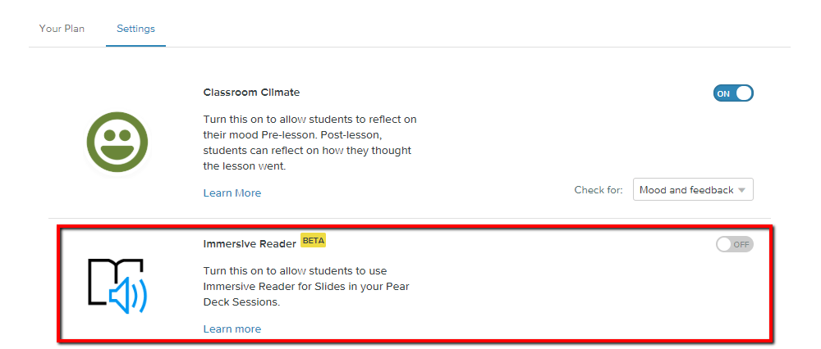The width and height of the screenshot is (821, 349).
Task: Click the ON text on the blue switch
Action: (723, 93)
